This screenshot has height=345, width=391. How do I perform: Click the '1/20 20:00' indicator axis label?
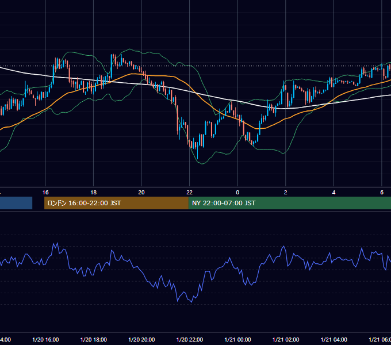(x=141, y=339)
